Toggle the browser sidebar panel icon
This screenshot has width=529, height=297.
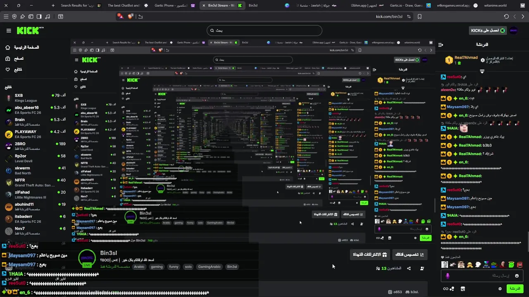coord(39,16)
